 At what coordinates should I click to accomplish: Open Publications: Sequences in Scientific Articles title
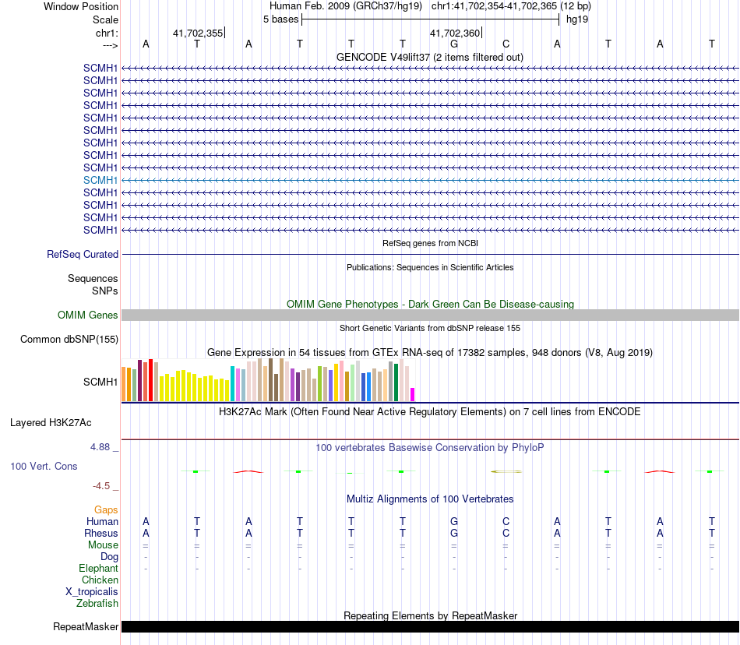(x=430, y=267)
